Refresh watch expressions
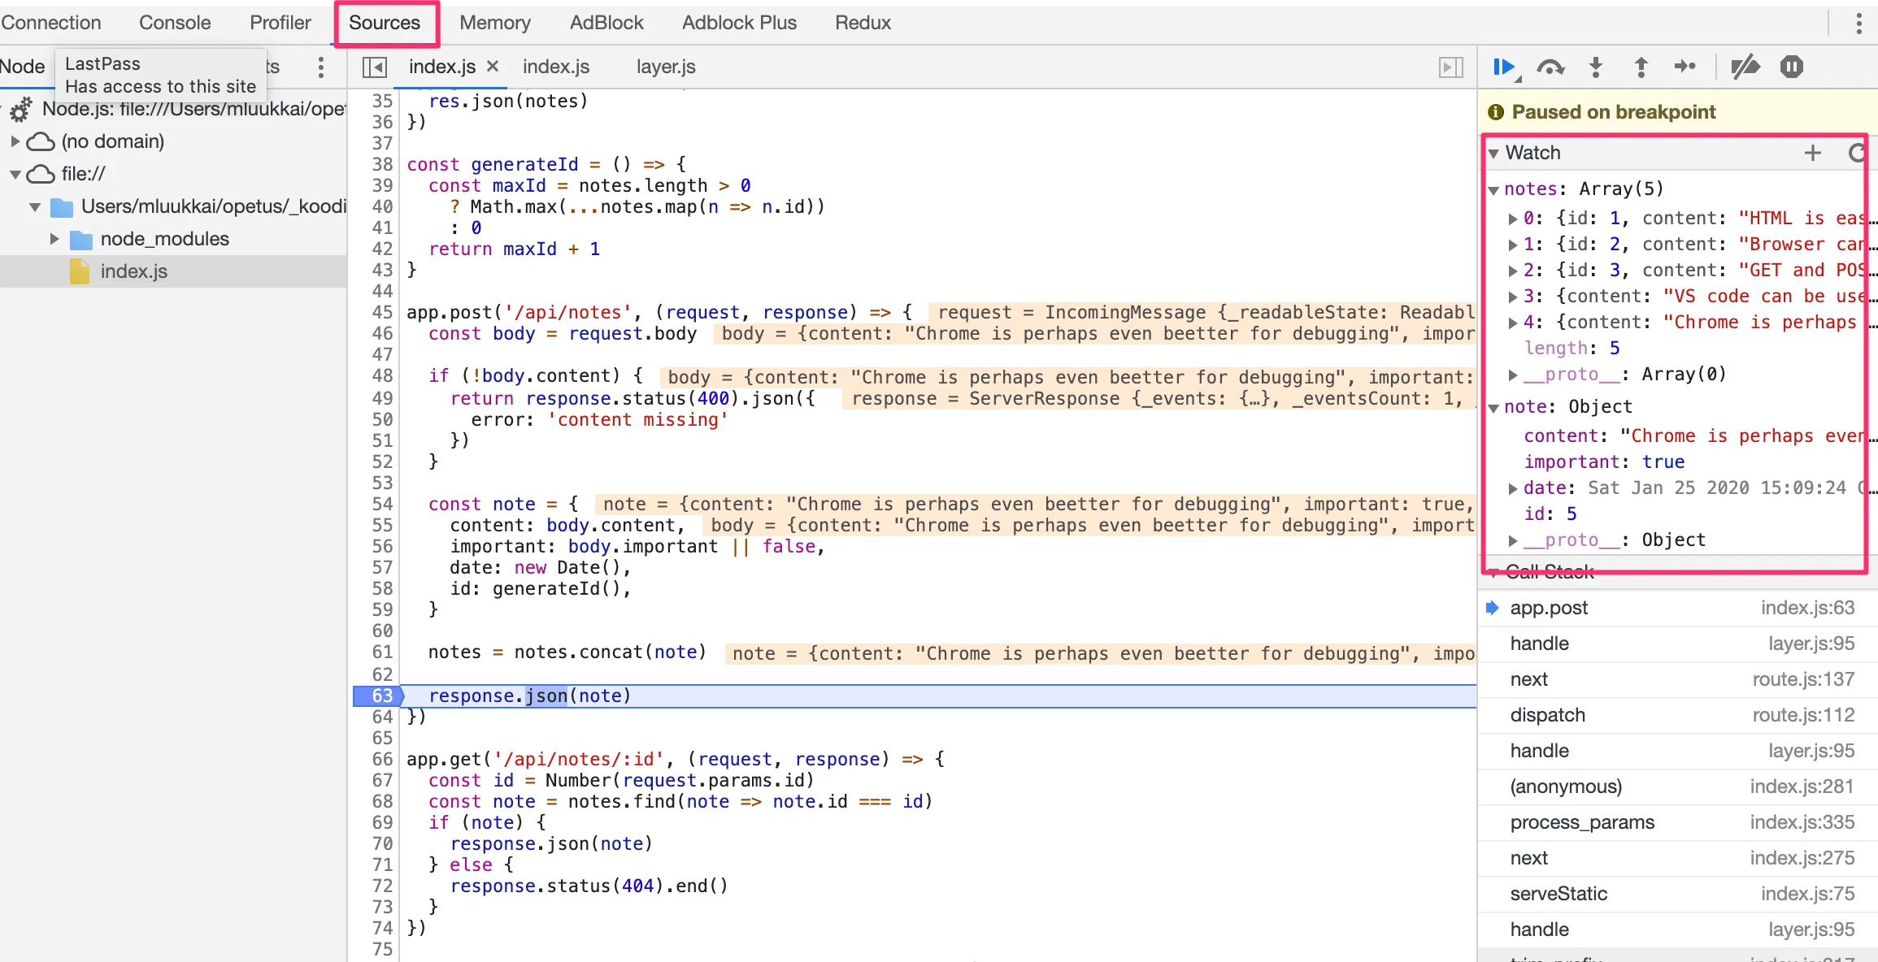This screenshot has width=1878, height=962. tap(1857, 153)
